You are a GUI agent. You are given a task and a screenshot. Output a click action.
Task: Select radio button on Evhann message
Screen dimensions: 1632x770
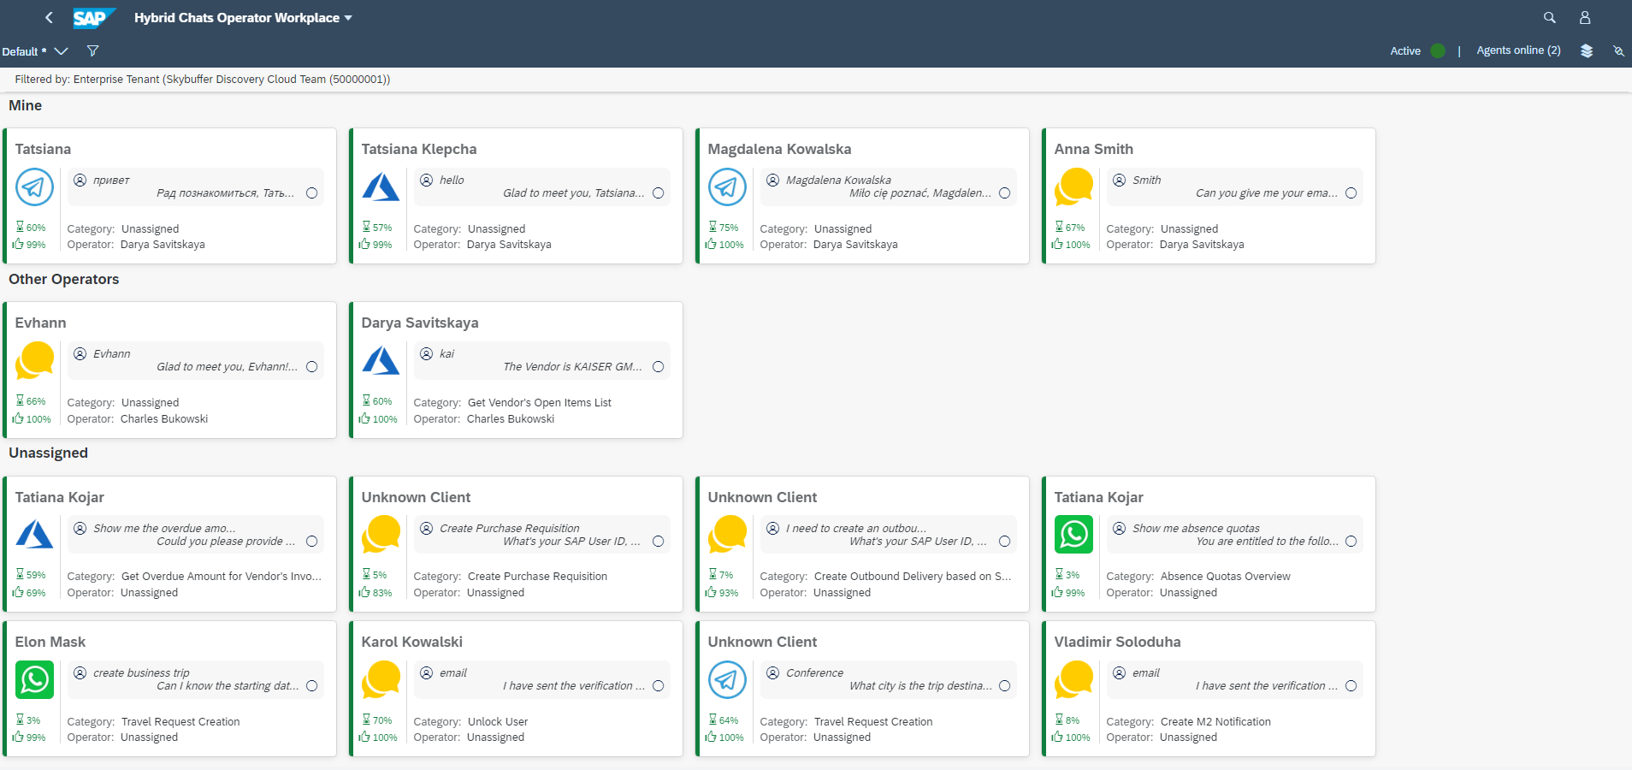point(312,367)
